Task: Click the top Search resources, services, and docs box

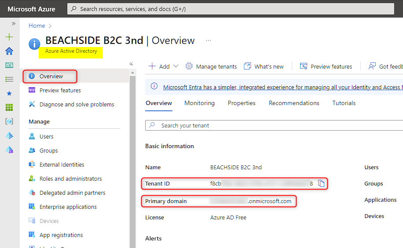Action: 231,9
